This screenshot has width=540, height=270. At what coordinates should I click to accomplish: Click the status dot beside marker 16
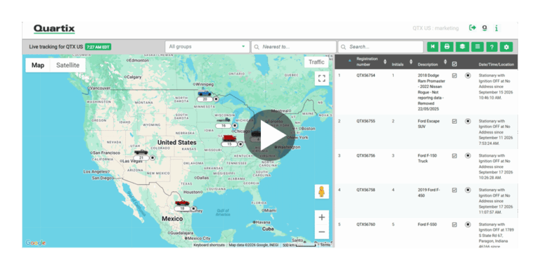click(x=235, y=126)
